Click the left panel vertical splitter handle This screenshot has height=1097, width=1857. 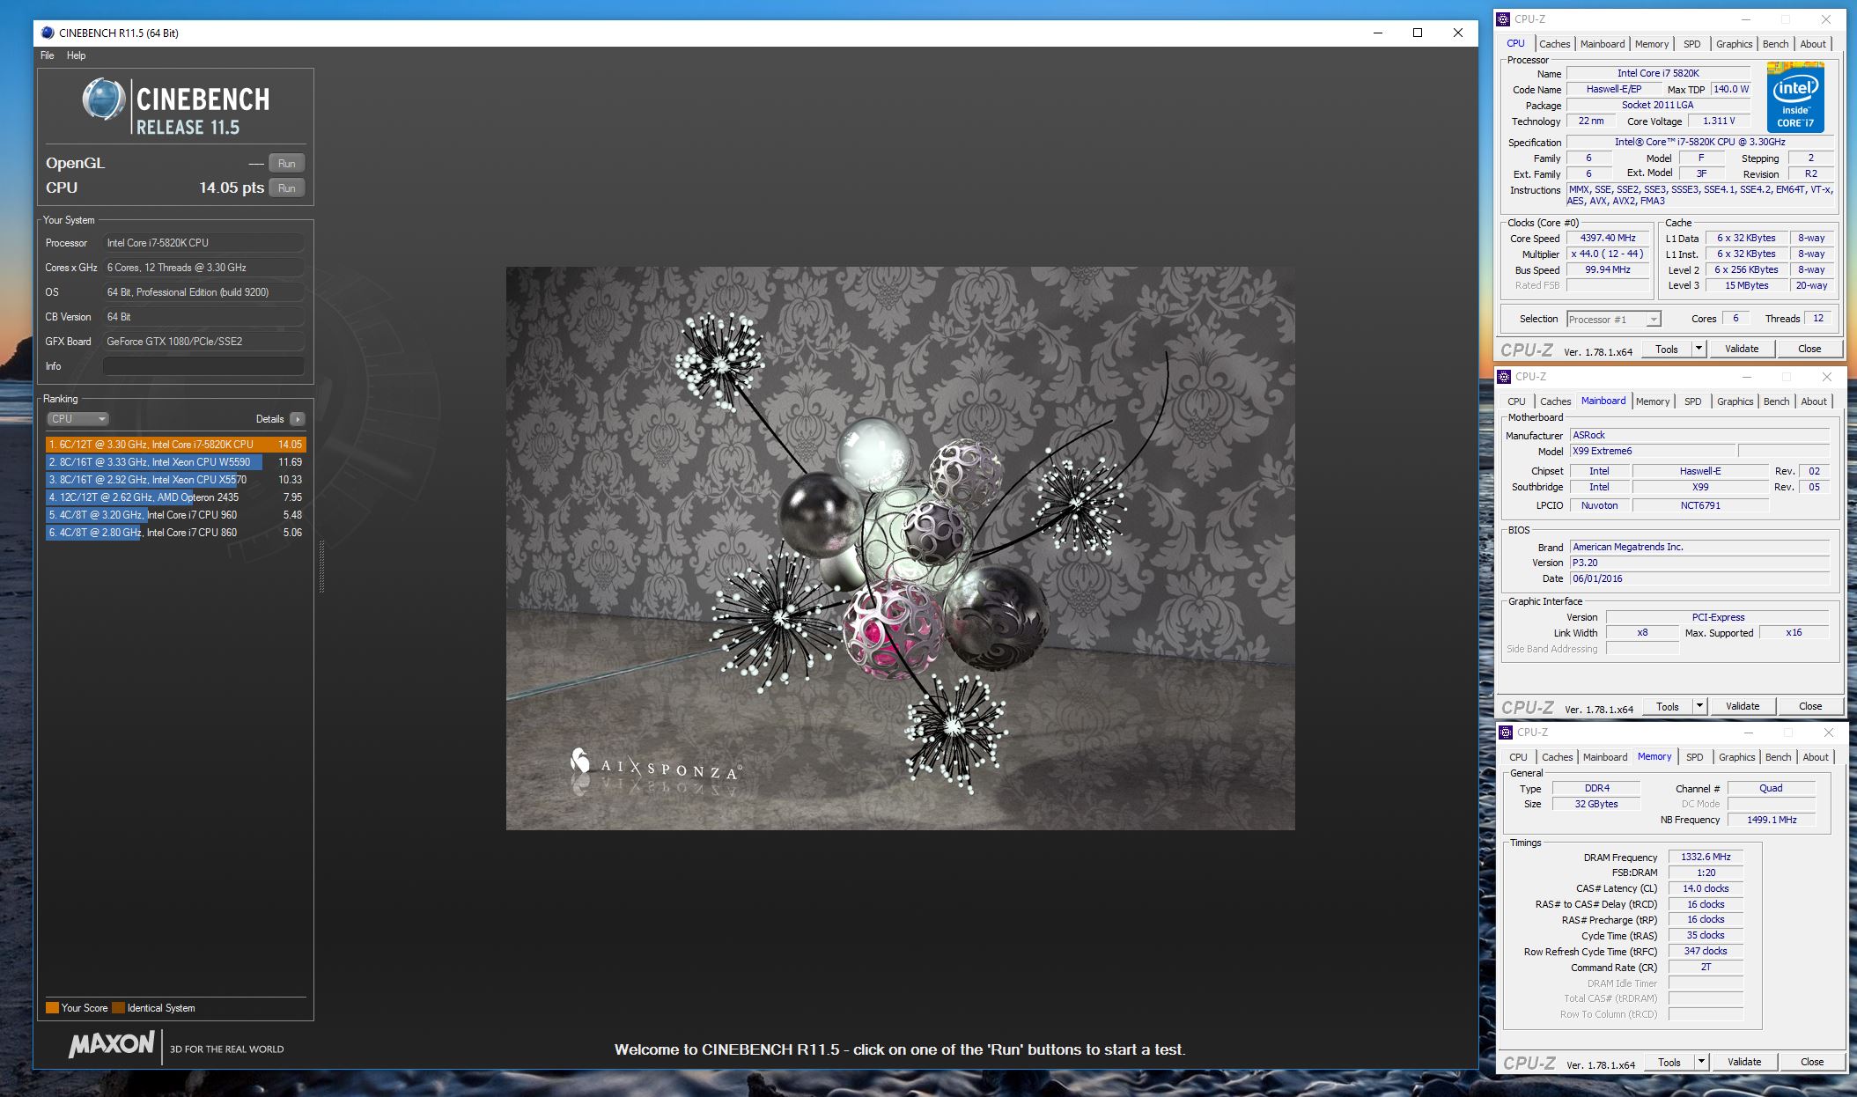click(321, 567)
